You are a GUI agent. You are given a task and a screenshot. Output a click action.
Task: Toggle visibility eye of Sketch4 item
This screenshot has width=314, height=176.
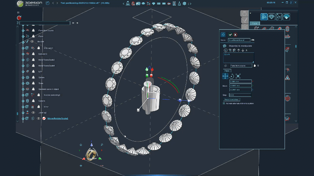click(32, 42)
